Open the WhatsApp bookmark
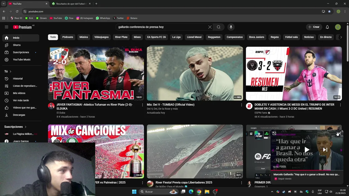The image size is (349, 196). [103, 18]
